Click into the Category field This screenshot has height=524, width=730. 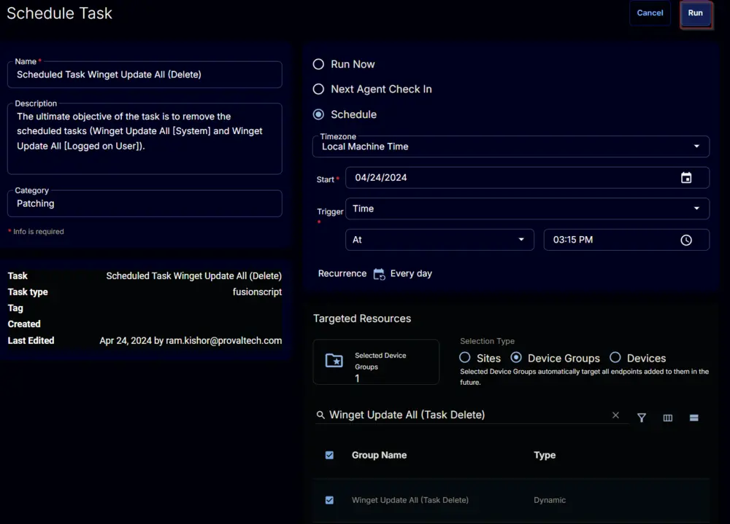coord(145,203)
